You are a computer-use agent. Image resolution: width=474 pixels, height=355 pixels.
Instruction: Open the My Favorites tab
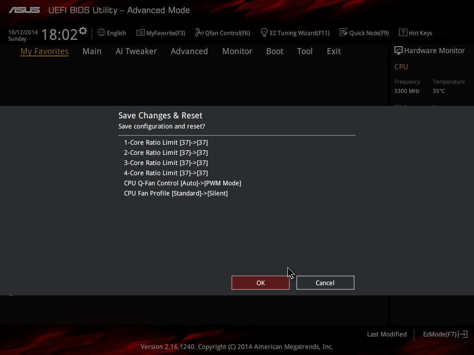(x=44, y=51)
